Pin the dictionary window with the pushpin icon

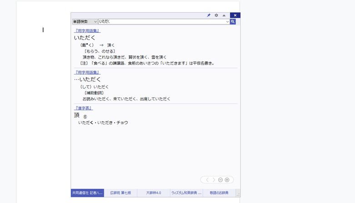point(209,15)
